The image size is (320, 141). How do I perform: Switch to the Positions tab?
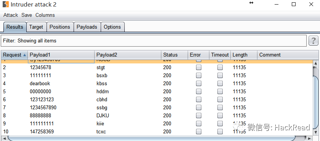coord(60,27)
